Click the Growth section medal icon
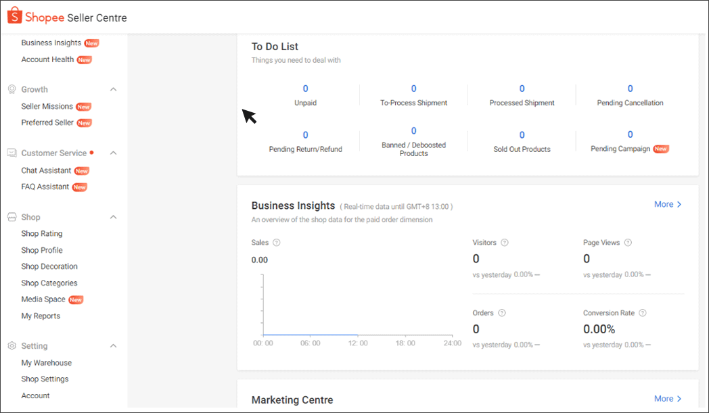 [12, 89]
